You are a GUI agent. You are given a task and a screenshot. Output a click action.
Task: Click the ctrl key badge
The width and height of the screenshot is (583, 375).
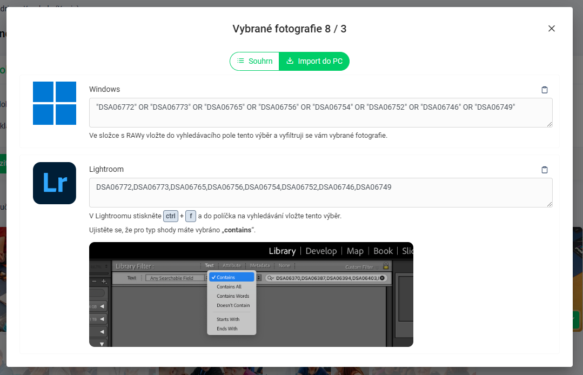click(x=171, y=216)
